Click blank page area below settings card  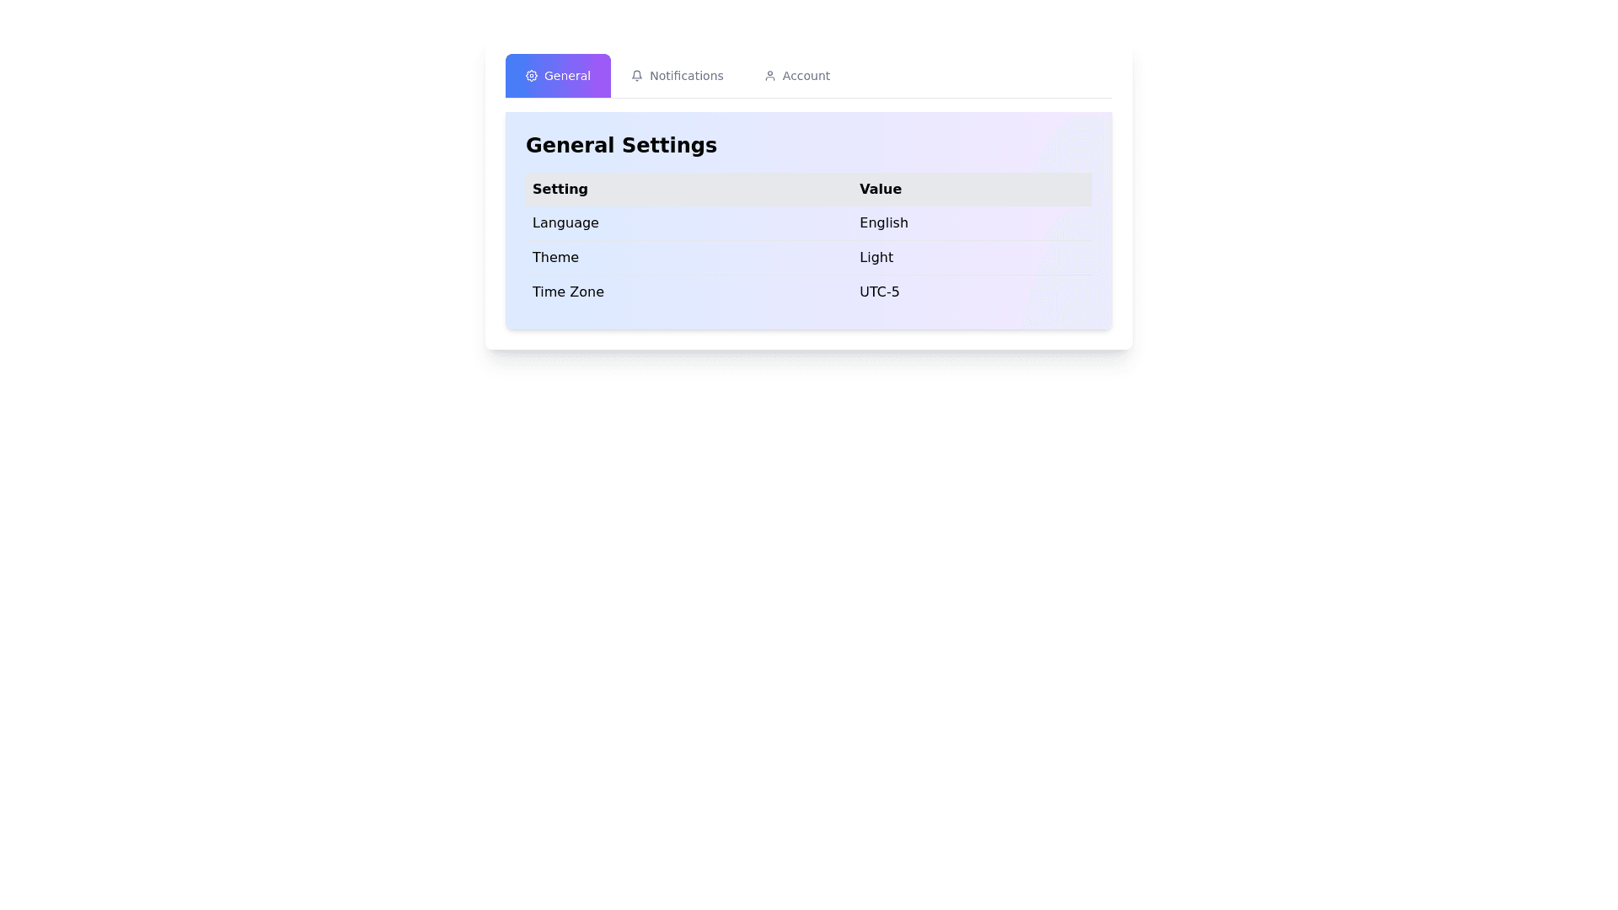pyautogui.click(x=809, y=590)
